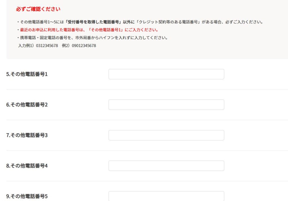
Task: Click into the その他電話番号4 field
Action: click(x=166, y=166)
